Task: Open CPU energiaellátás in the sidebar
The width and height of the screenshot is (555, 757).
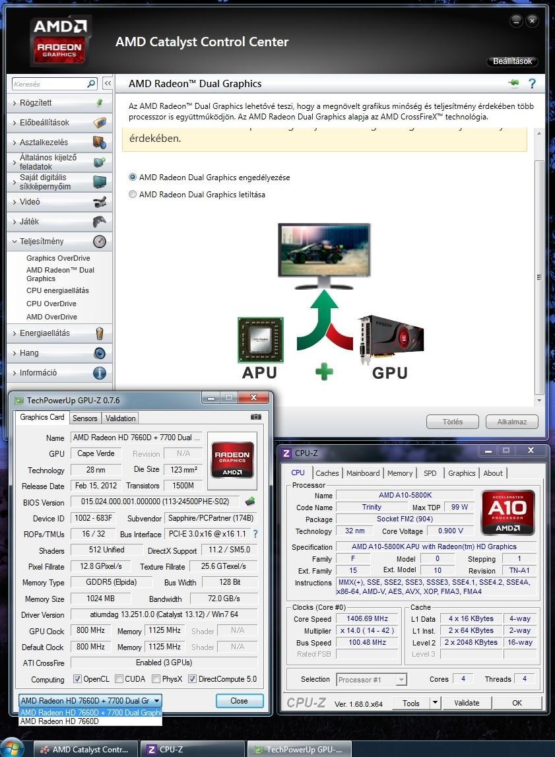Action: tap(57, 290)
